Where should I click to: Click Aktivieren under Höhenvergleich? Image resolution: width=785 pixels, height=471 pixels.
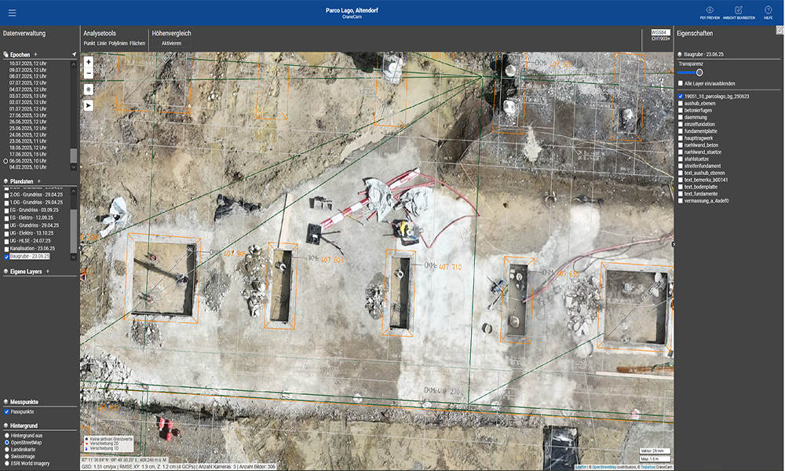pos(171,43)
